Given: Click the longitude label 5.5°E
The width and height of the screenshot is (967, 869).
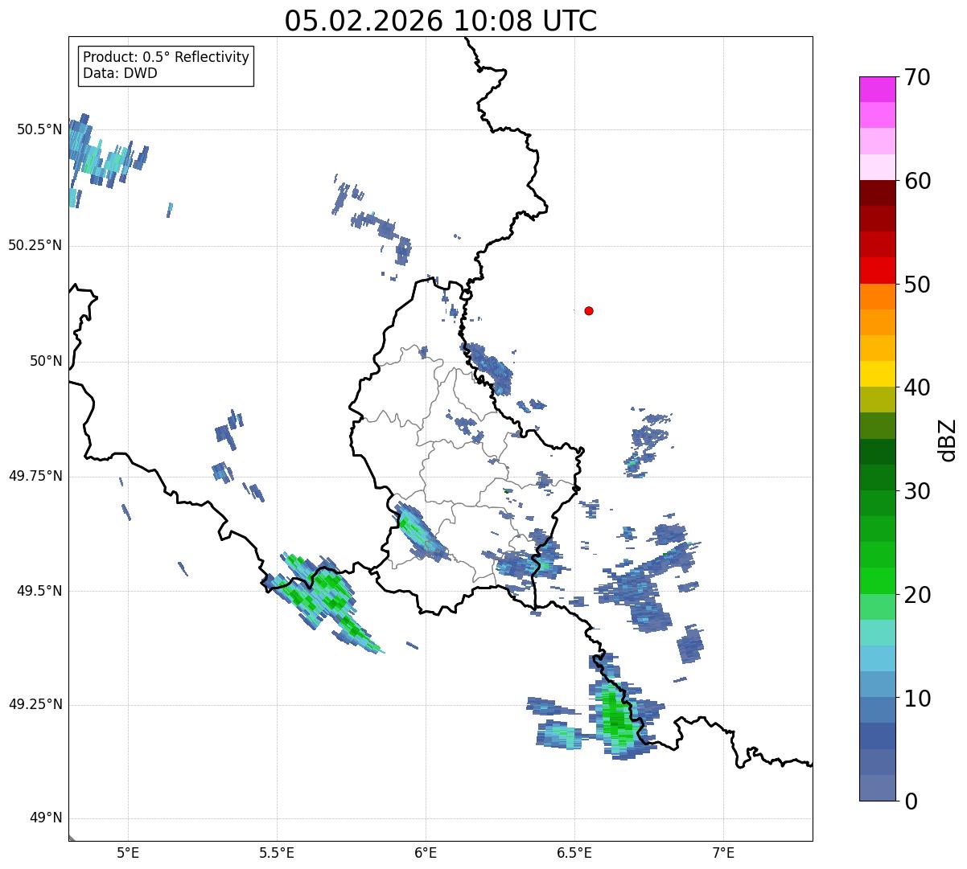Looking at the screenshot, I should click(277, 852).
